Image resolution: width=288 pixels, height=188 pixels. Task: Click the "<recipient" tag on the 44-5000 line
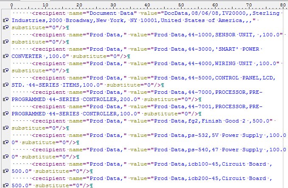point(49,78)
